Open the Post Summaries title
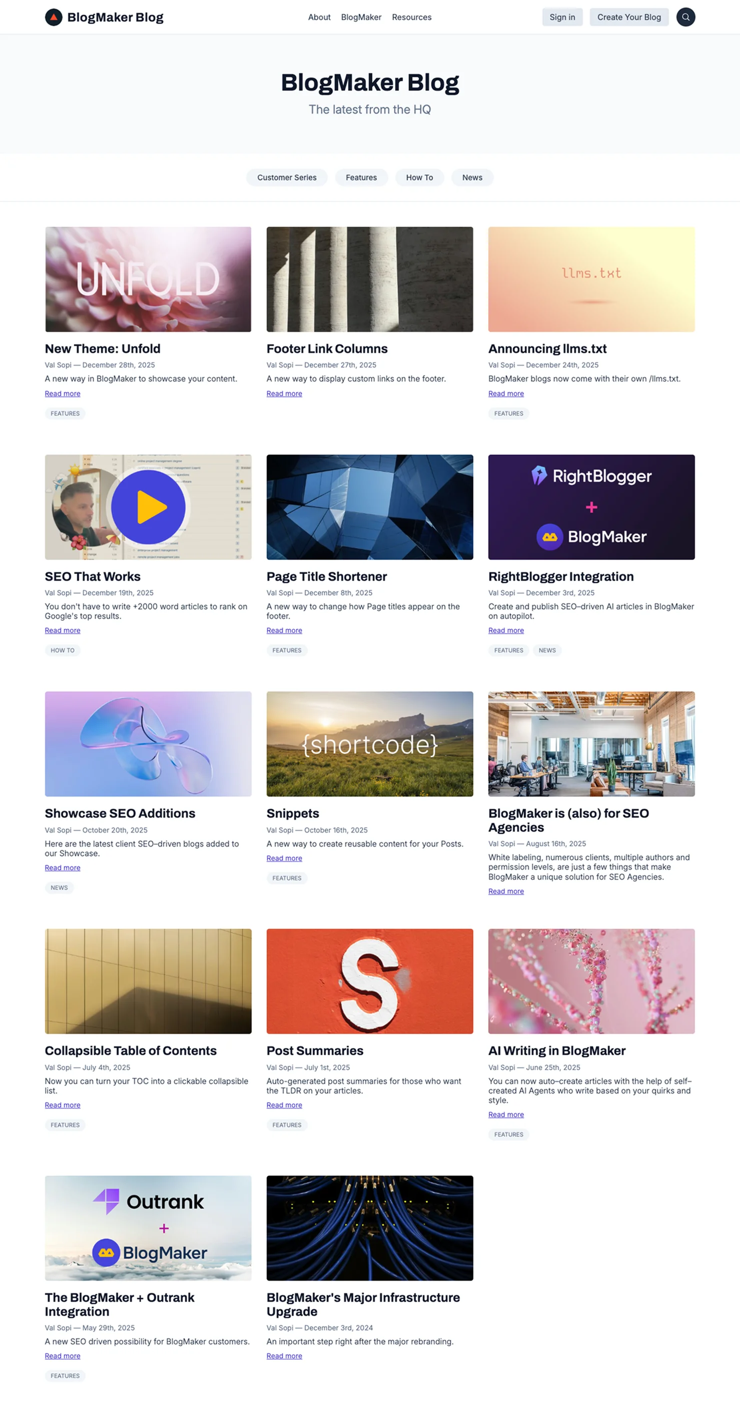Image resolution: width=740 pixels, height=1428 pixels. [x=315, y=1050]
